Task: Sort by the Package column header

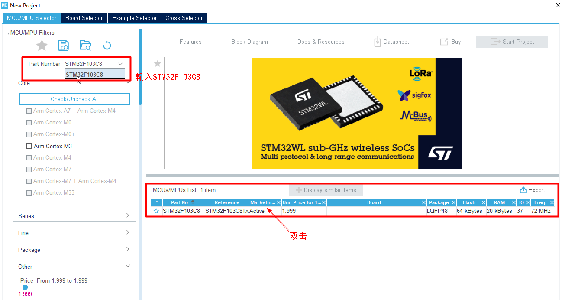Action: [439, 202]
